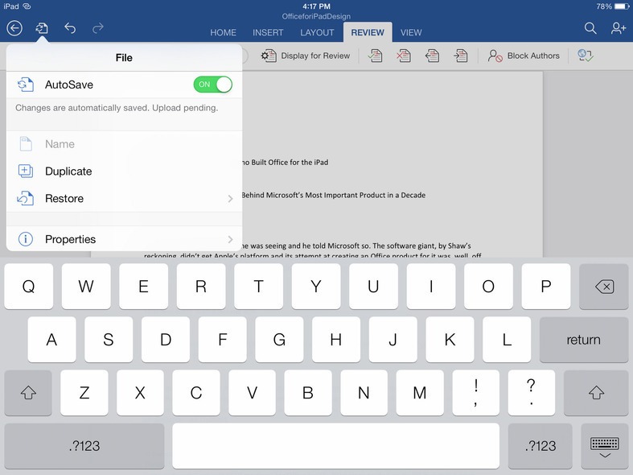The image size is (633, 475).
Task: Tap the back arrow icon
Action: pyautogui.click(x=14, y=28)
